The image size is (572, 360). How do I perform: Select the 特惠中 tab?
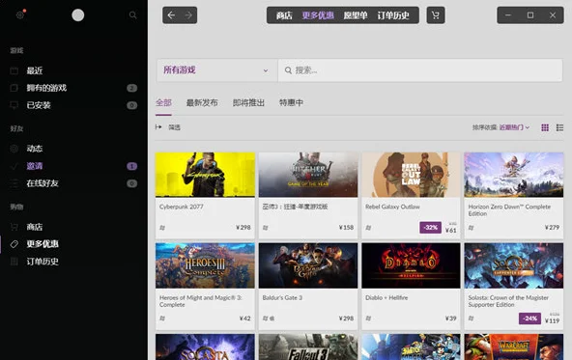click(291, 102)
